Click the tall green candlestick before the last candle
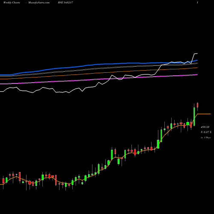Viewport: 214px width, 214px height. pos(194,116)
